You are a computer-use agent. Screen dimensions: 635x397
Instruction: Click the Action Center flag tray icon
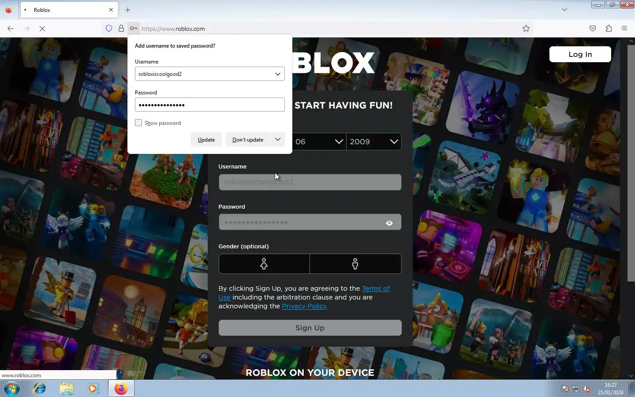[x=565, y=389]
